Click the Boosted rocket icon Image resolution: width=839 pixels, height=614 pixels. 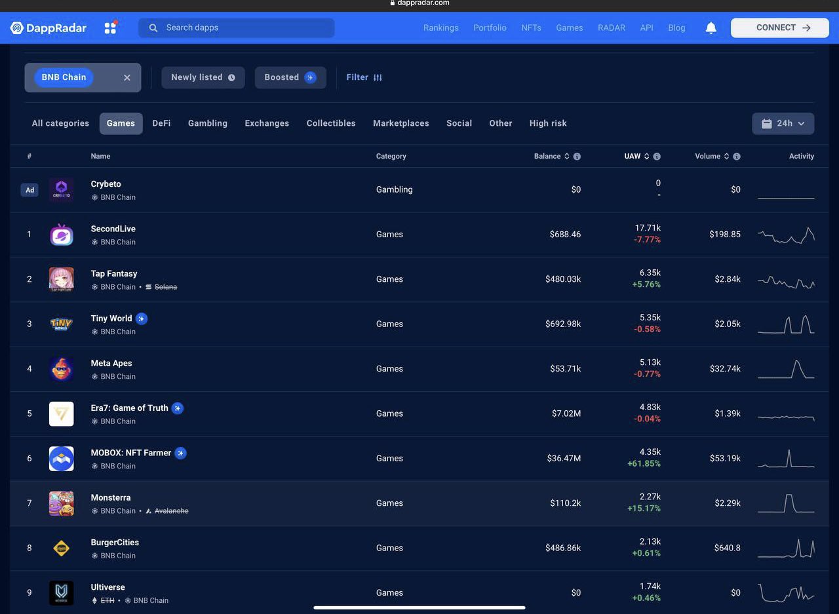[311, 77]
